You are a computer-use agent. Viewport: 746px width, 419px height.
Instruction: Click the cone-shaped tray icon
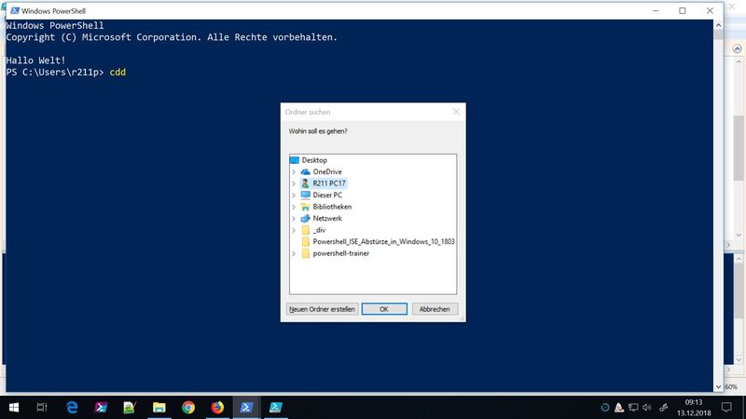(x=619, y=407)
